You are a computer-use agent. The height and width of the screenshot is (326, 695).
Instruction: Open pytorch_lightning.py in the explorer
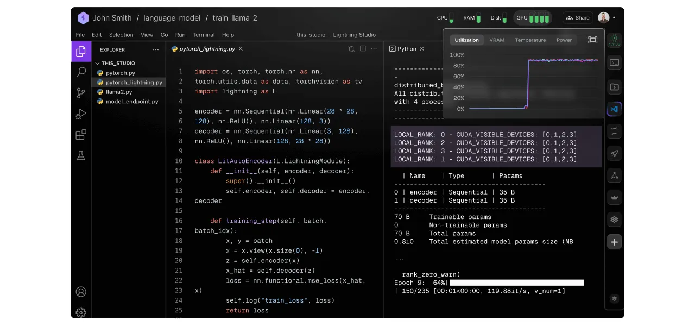coord(129,83)
